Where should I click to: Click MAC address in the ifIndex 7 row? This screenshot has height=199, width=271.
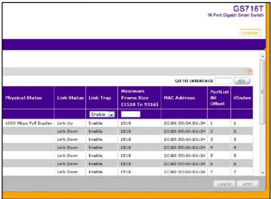click(x=184, y=172)
